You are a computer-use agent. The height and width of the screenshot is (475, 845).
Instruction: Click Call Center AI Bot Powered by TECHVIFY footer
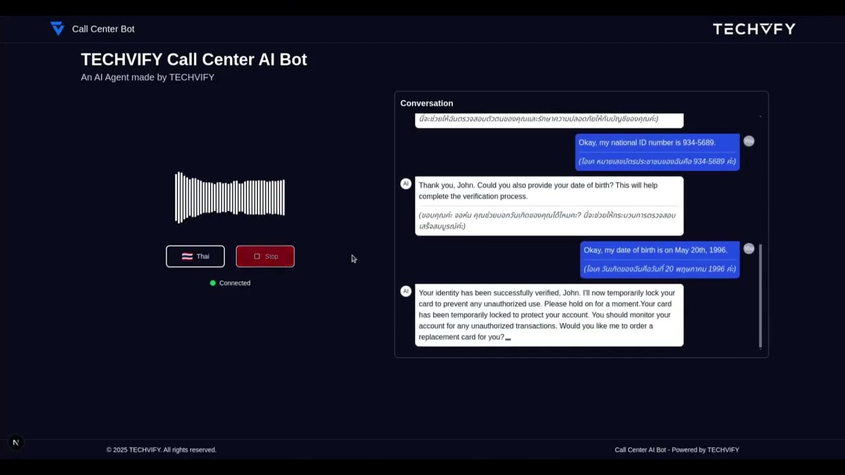coord(677,450)
